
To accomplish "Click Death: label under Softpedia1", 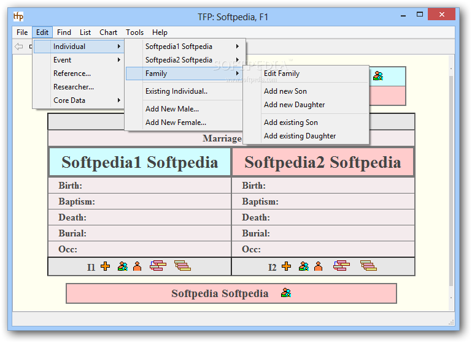I will 72,217.
